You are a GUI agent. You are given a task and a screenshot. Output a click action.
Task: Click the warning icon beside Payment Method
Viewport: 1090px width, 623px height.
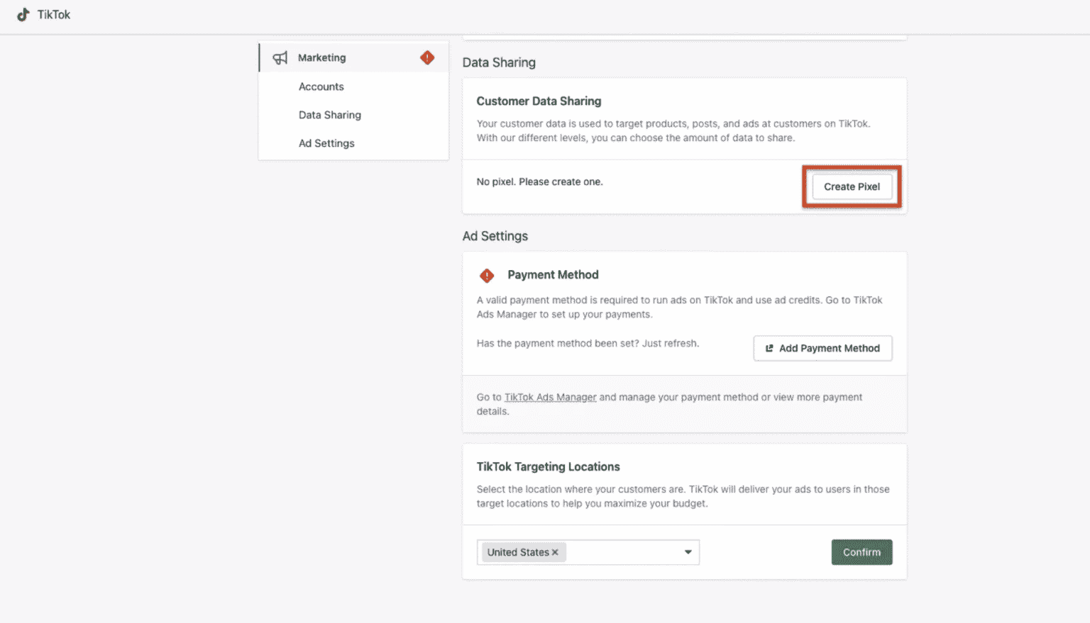pyautogui.click(x=487, y=275)
